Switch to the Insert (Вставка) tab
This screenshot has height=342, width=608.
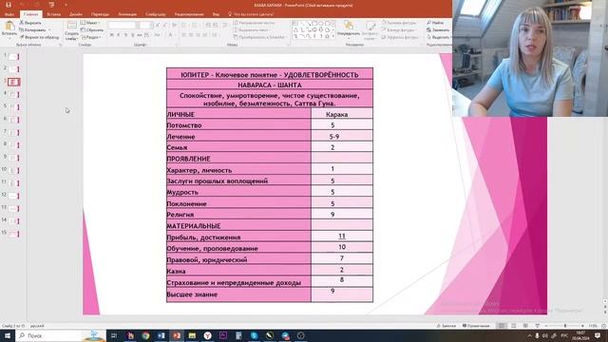[x=53, y=14]
